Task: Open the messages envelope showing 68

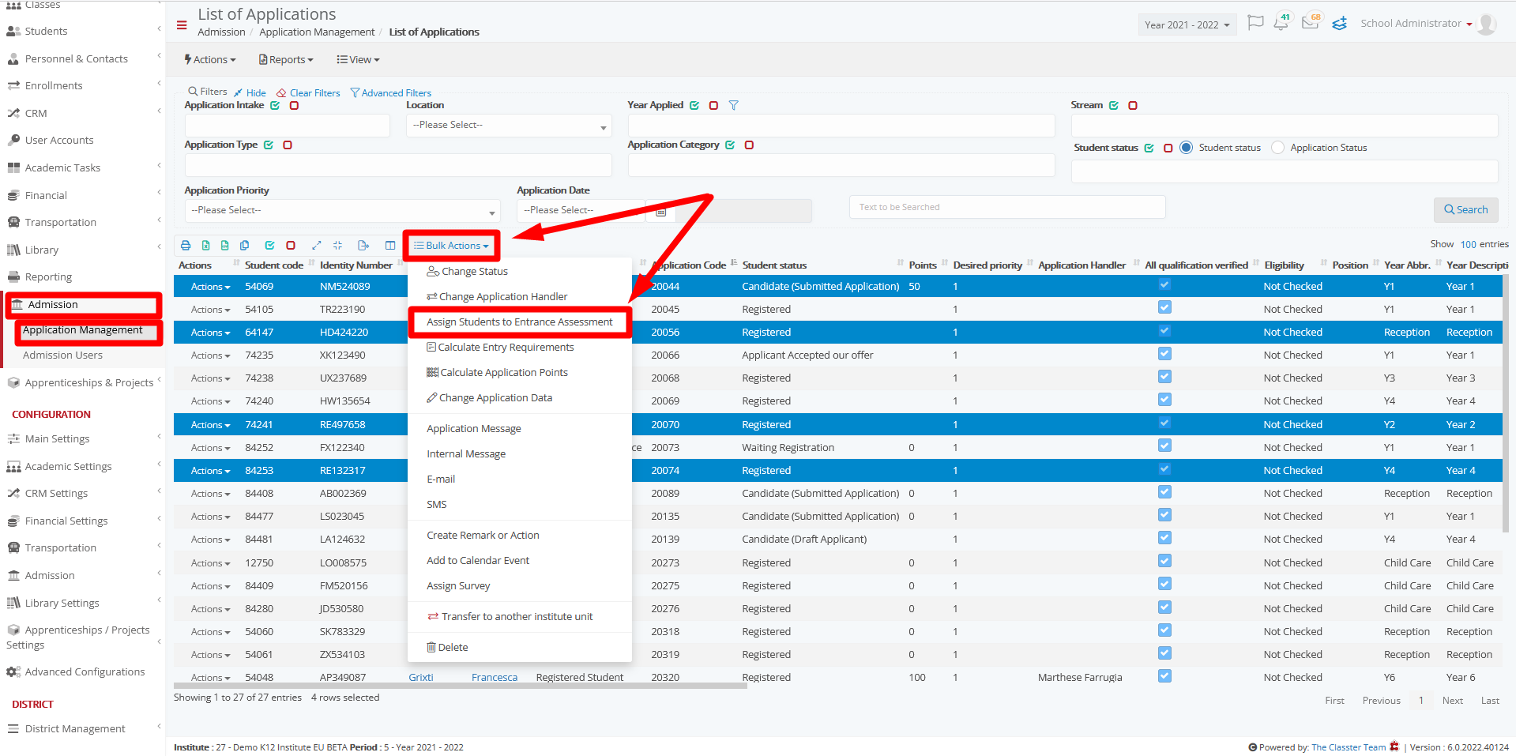Action: point(1311,21)
